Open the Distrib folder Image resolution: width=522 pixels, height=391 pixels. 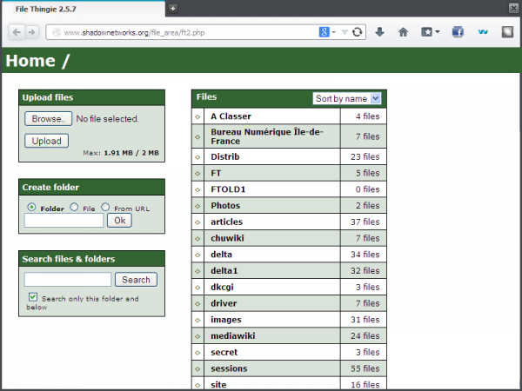225,156
